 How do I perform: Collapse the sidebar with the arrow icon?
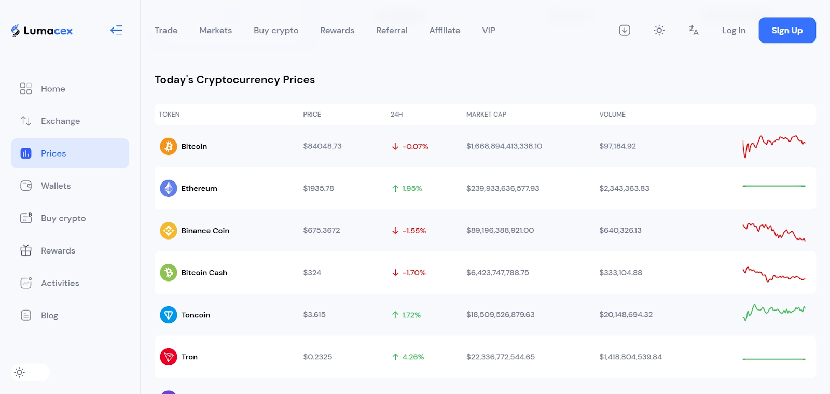coord(116,30)
